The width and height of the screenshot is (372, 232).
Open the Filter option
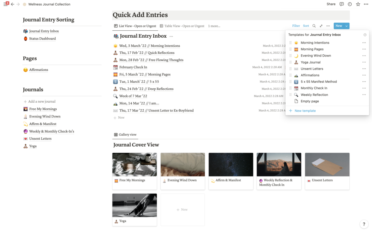click(x=296, y=26)
